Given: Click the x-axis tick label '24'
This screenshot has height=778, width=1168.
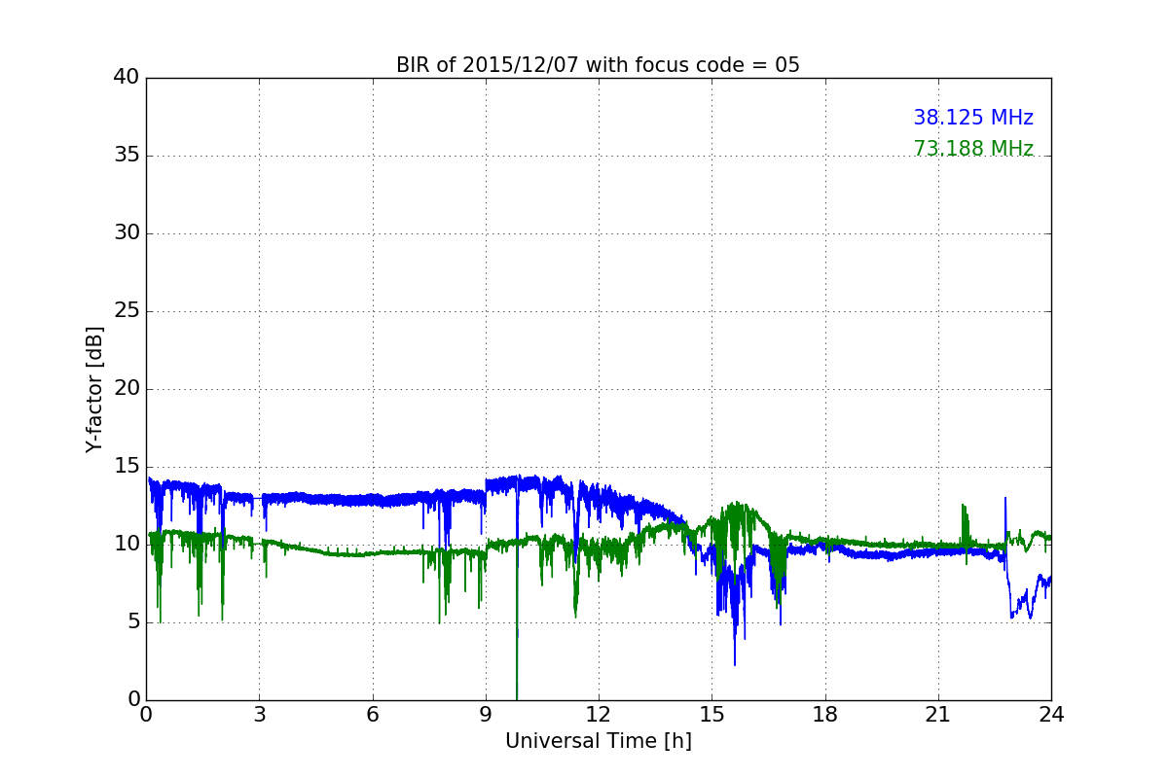Looking at the screenshot, I should pos(1051,715).
